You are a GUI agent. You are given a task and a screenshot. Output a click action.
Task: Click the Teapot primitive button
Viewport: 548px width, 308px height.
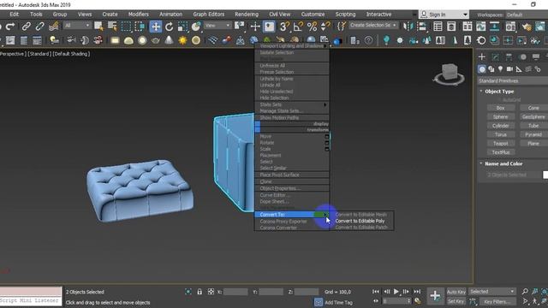coord(500,144)
